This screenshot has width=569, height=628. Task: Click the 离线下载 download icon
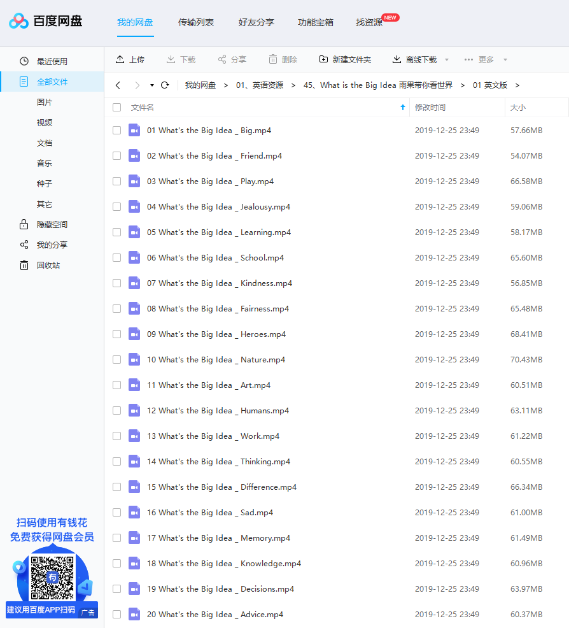pyautogui.click(x=397, y=59)
